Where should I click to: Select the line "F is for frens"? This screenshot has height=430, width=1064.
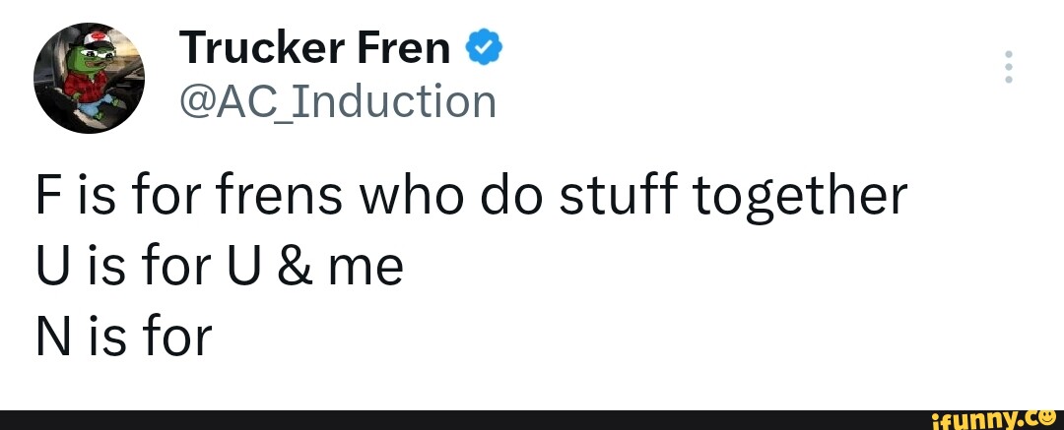[x=471, y=196]
